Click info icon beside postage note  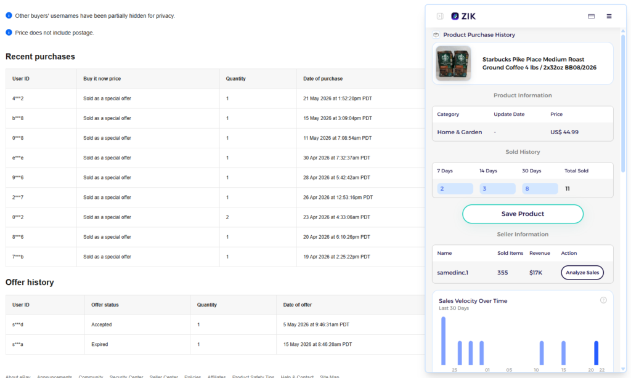coord(9,32)
